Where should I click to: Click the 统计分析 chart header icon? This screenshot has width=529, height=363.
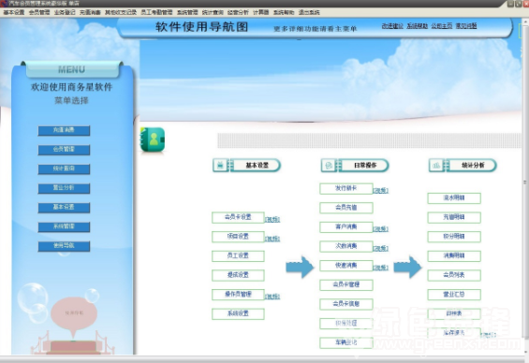(436, 166)
